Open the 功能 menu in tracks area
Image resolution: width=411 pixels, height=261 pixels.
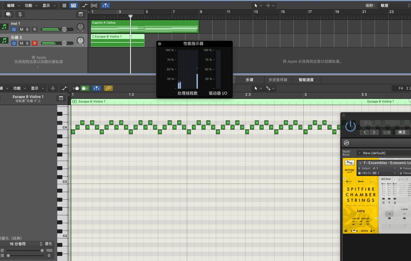click(31, 5)
